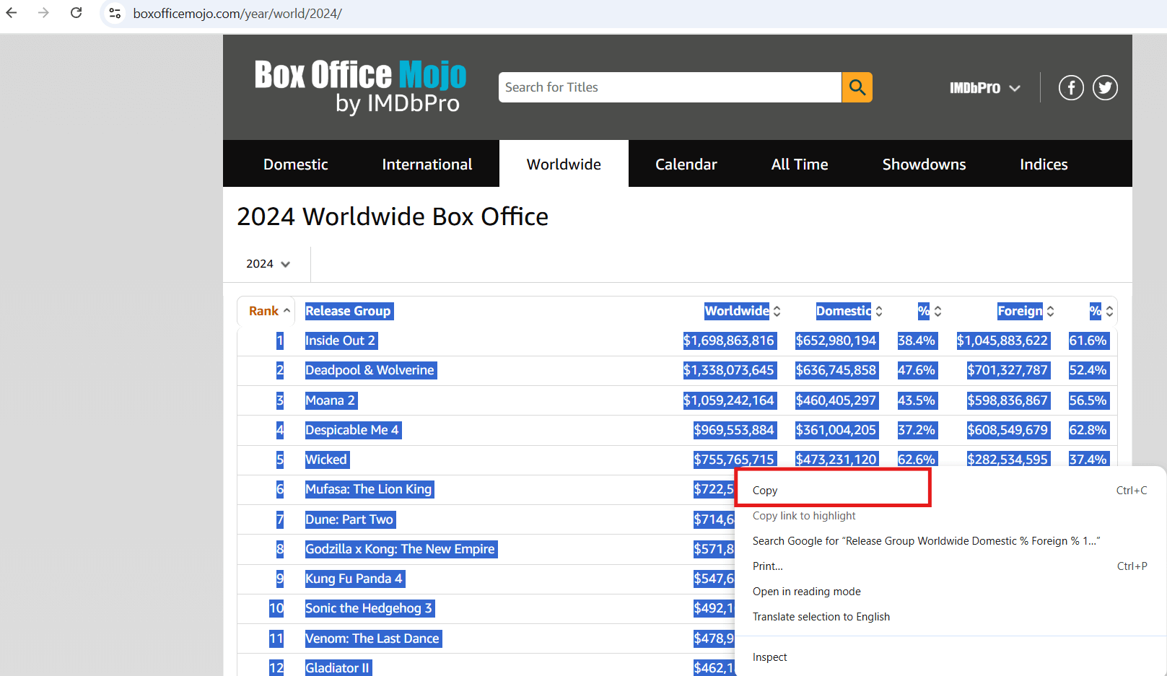1167x676 pixels.
Task: Select the Worldwide tab
Action: (564, 164)
